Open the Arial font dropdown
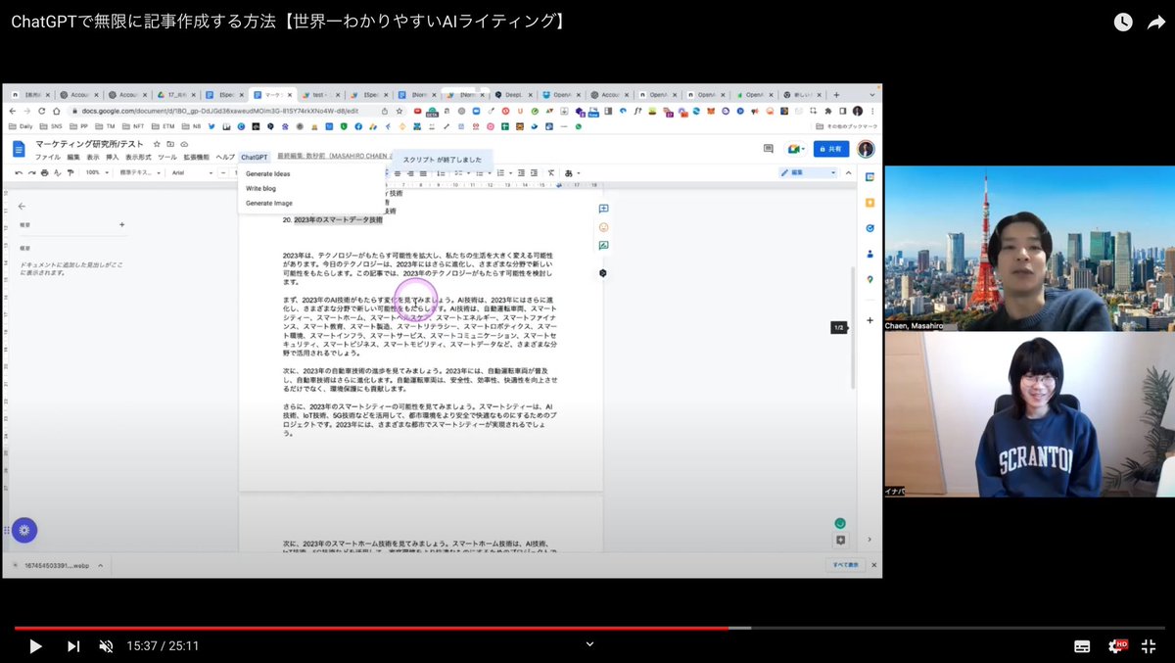The image size is (1175, 663). [191, 172]
